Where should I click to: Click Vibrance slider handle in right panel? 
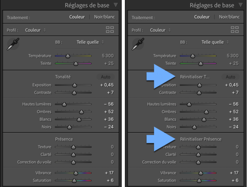[x=201, y=173]
